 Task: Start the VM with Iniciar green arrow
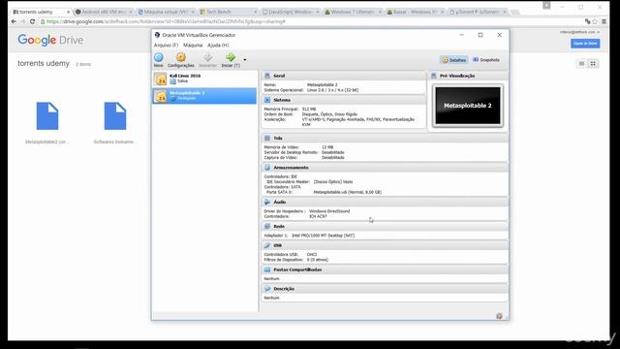[231, 57]
